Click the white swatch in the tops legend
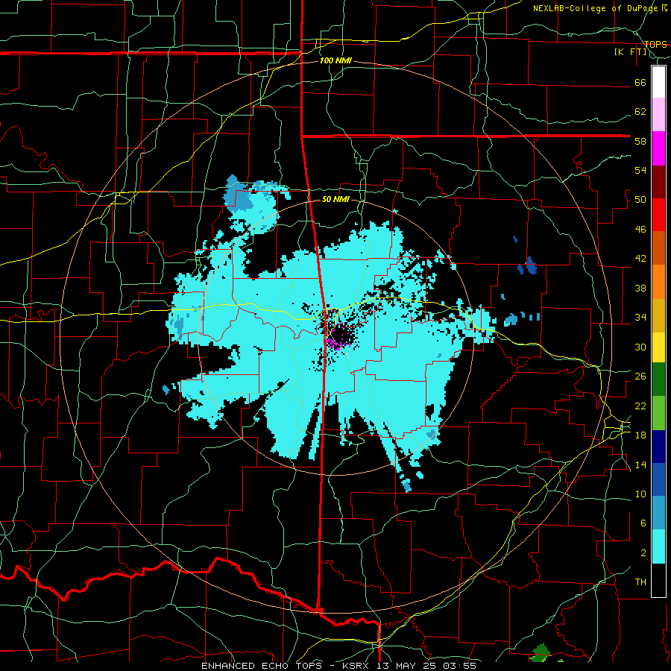This screenshot has height=671, width=671. click(x=658, y=82)
